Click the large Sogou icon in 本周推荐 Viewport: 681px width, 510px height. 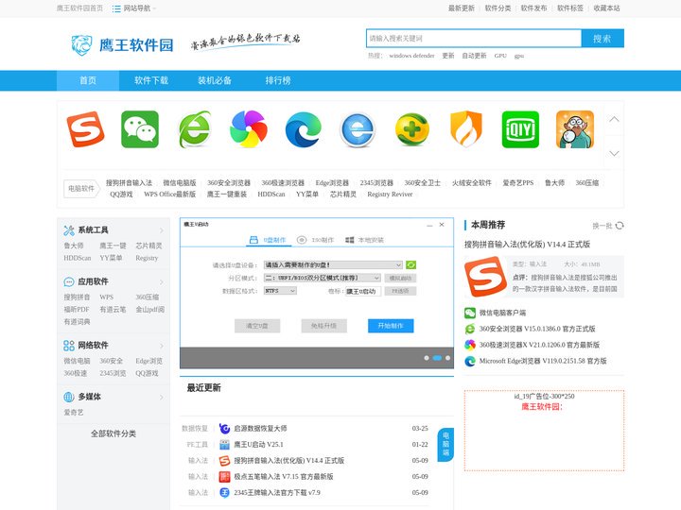[x=485, y=276]
